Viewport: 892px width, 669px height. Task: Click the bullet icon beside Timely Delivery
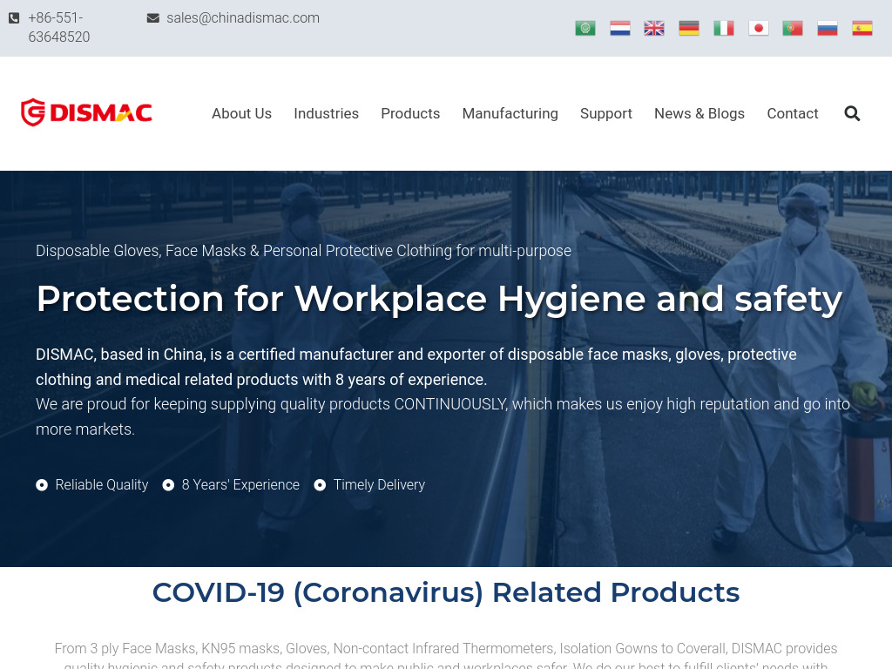pyautogui.click(x=320, y=485)
